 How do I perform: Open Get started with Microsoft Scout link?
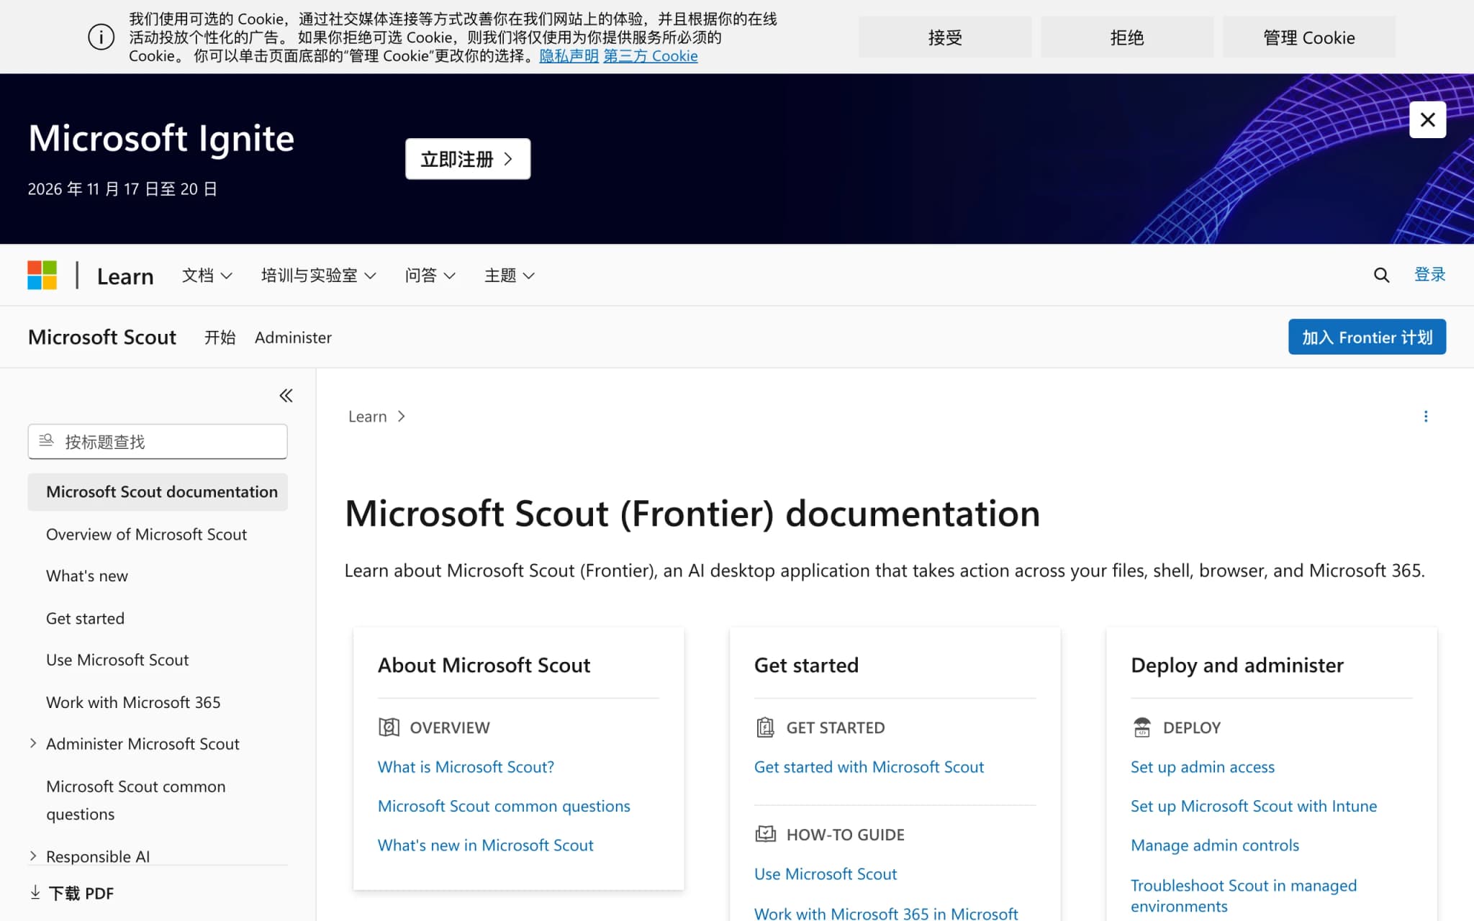pos(869,767)
